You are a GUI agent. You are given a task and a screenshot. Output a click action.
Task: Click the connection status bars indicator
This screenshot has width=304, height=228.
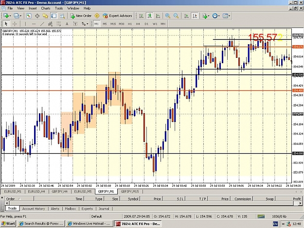[x=261, y=216]
